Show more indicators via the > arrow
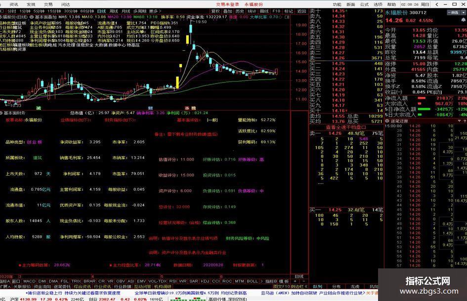The image size is (467, 301). [x=261, y=281]
